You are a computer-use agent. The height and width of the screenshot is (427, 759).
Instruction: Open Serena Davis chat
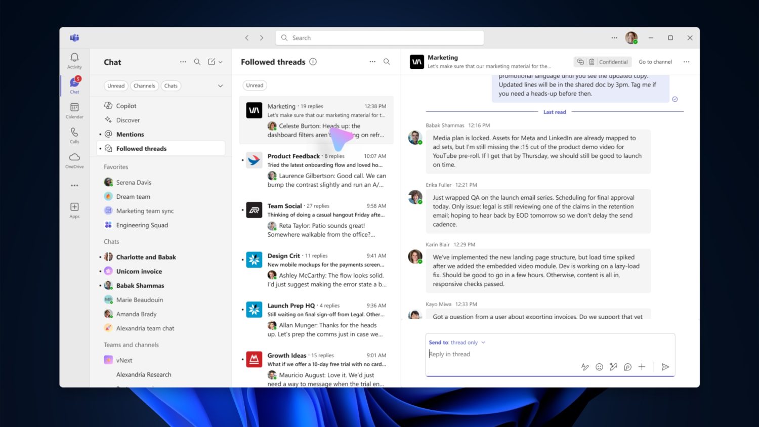160,182
